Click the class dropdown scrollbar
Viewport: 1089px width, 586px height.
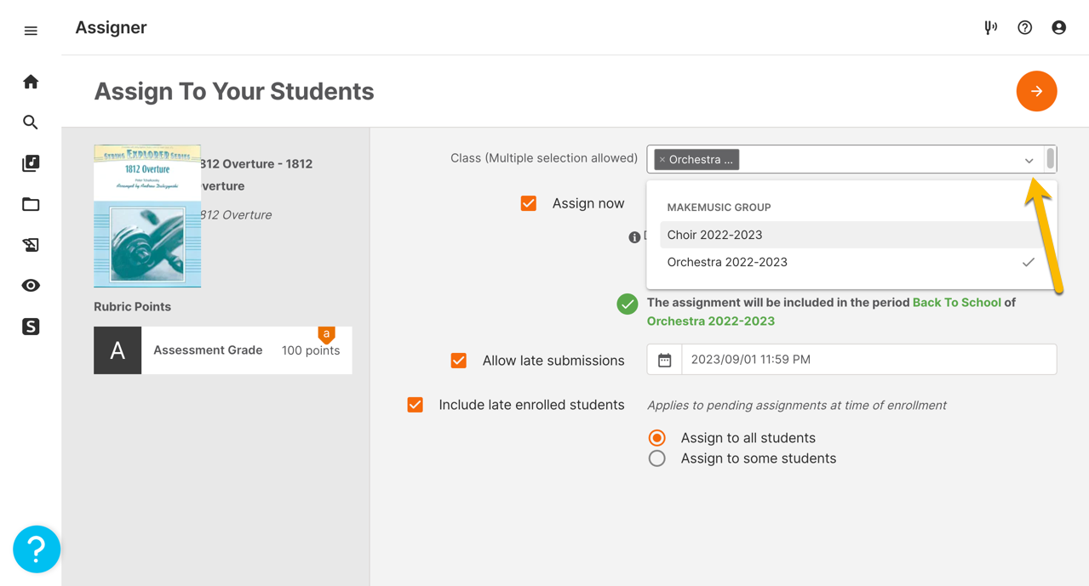1051,158
